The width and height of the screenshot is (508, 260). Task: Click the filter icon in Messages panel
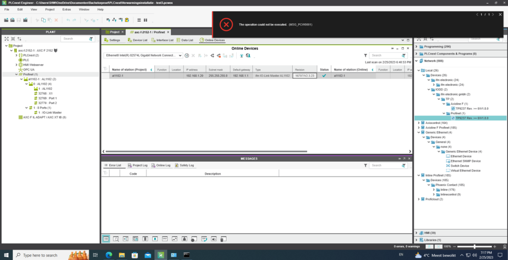365,165
